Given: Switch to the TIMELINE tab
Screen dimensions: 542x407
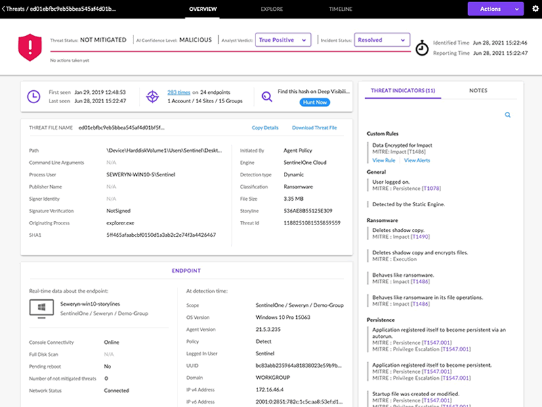Looking at the screenshot, I should click(x=341, y=9).
